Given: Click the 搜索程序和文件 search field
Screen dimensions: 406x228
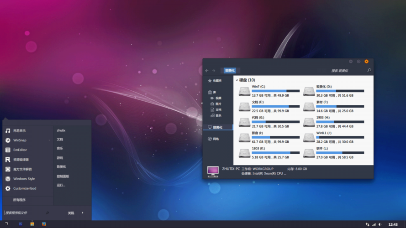Looking at the screenshot, I should [23, 213].
